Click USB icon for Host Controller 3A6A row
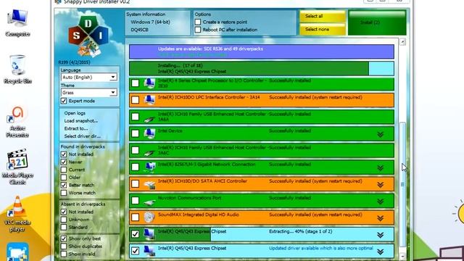464x261 pixels. tap(149, 119)
